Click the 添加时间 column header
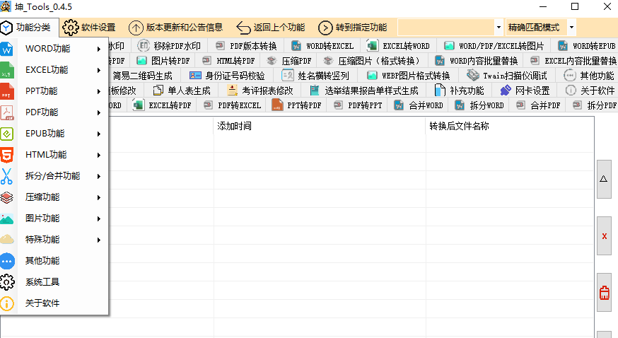Screen dimensions: 618x338 click(x=320, y=126)
